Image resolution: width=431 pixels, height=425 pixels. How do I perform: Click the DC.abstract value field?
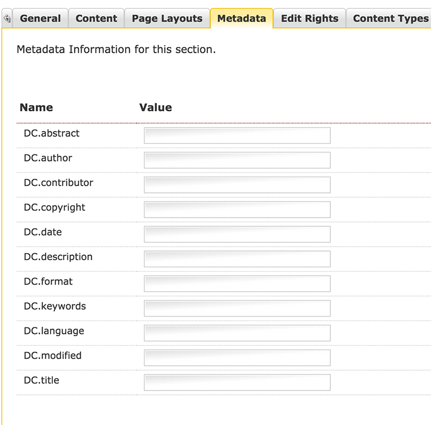pos(237,136)
